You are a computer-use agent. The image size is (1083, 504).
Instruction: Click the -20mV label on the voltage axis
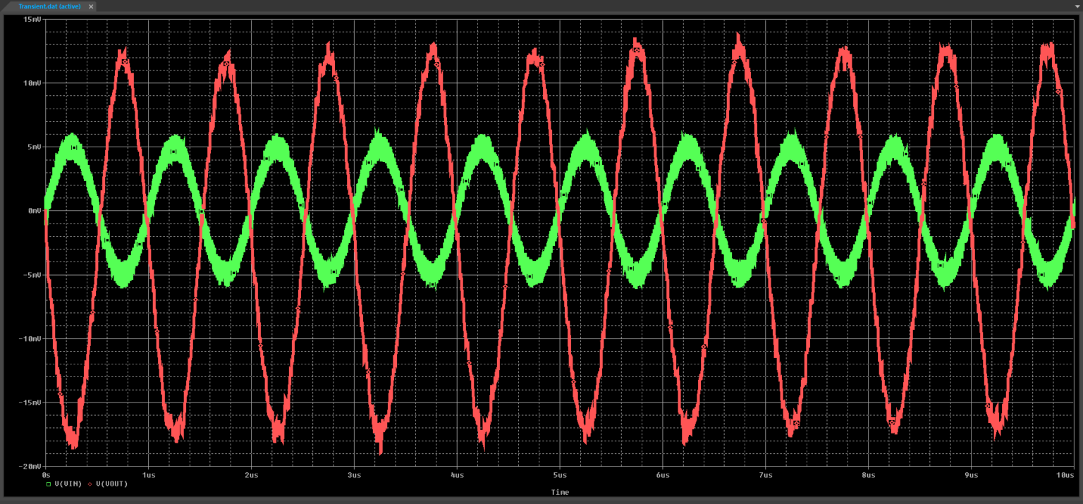pos(30,467)
